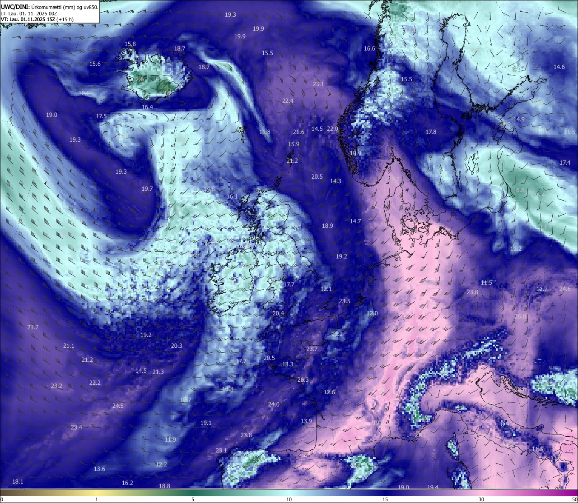
Task: Click the 26.0 value in eastern Europe
Action: [x=520, y=316]
